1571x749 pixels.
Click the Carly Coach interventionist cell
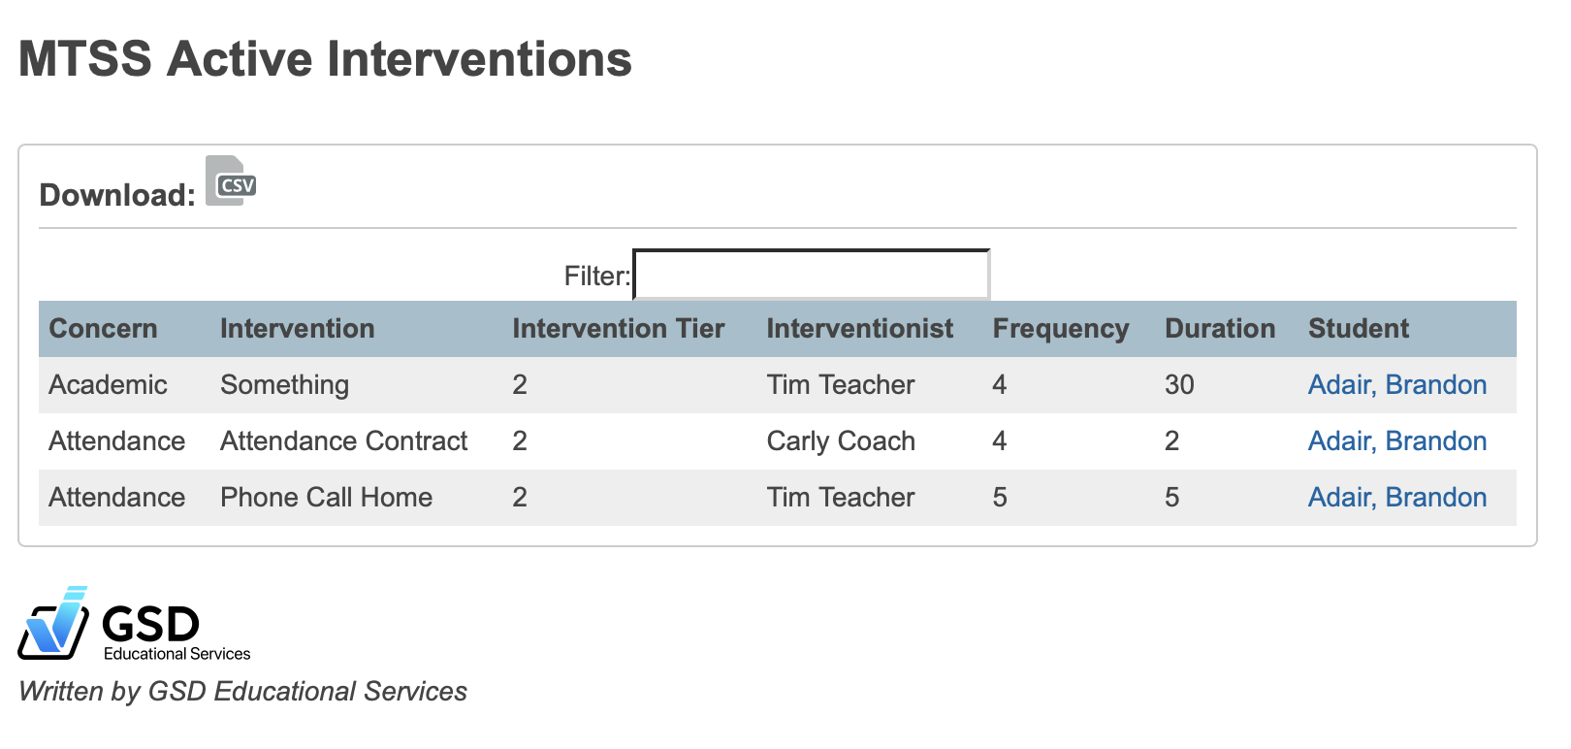coord(841,441)
